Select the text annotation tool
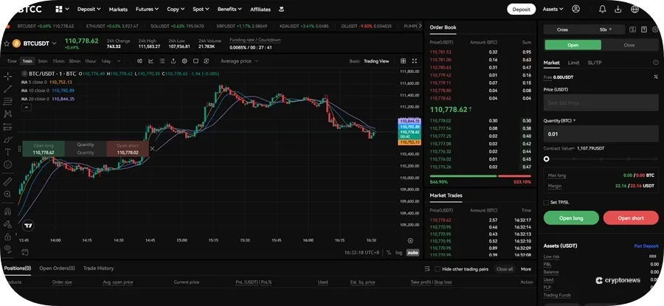 coord(7,152)
